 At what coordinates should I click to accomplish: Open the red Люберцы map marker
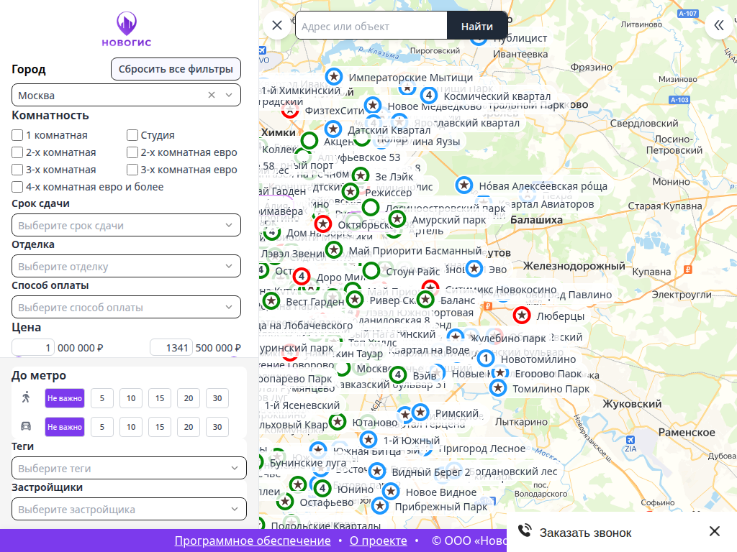point(522,316)
